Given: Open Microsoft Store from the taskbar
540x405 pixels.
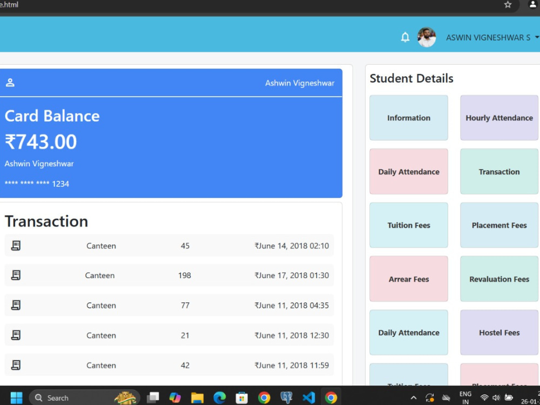Looking at the screenshot, I should (x=241, y=398).
